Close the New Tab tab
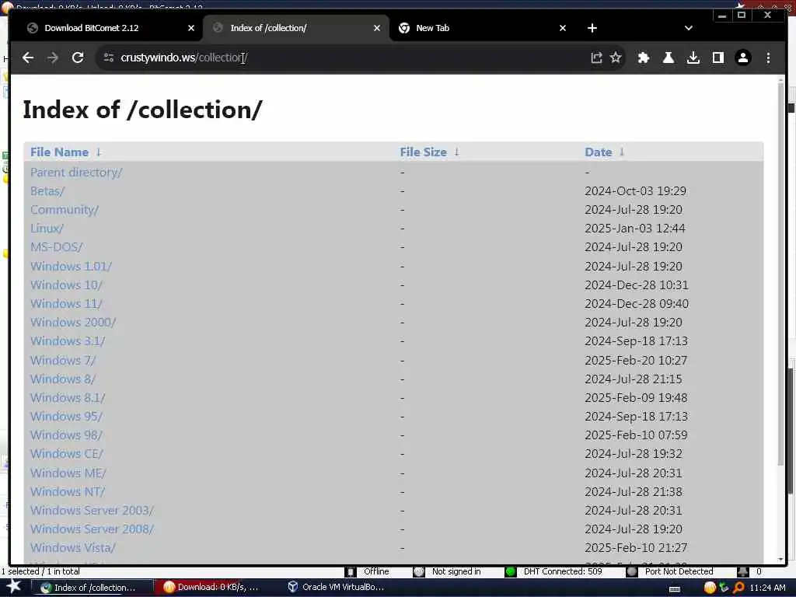 563,29
